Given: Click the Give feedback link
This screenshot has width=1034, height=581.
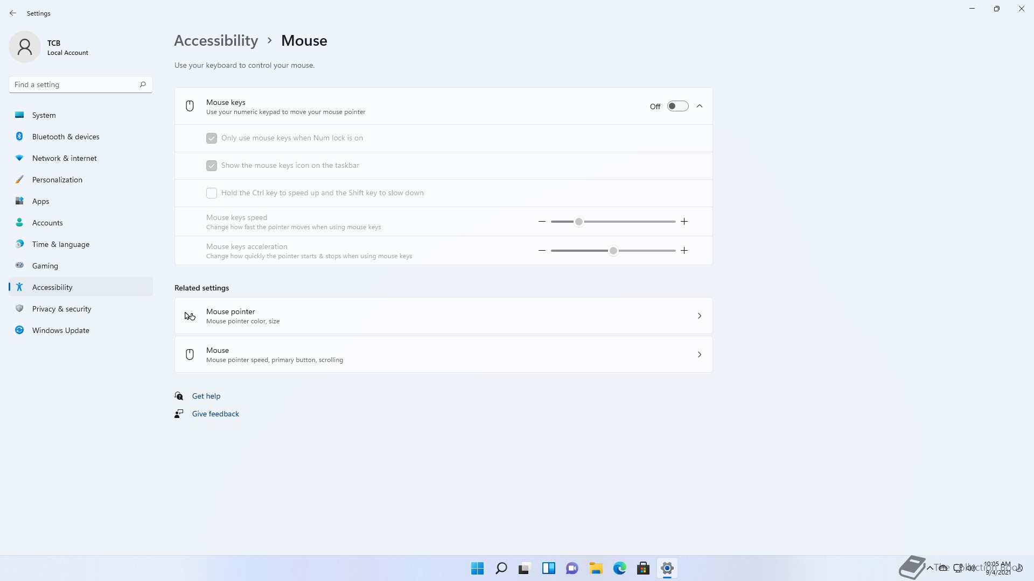Looking at the screenshot, I should (215, 414).
